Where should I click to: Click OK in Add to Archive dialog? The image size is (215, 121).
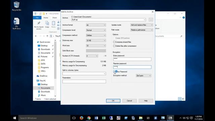coord(113,101)
